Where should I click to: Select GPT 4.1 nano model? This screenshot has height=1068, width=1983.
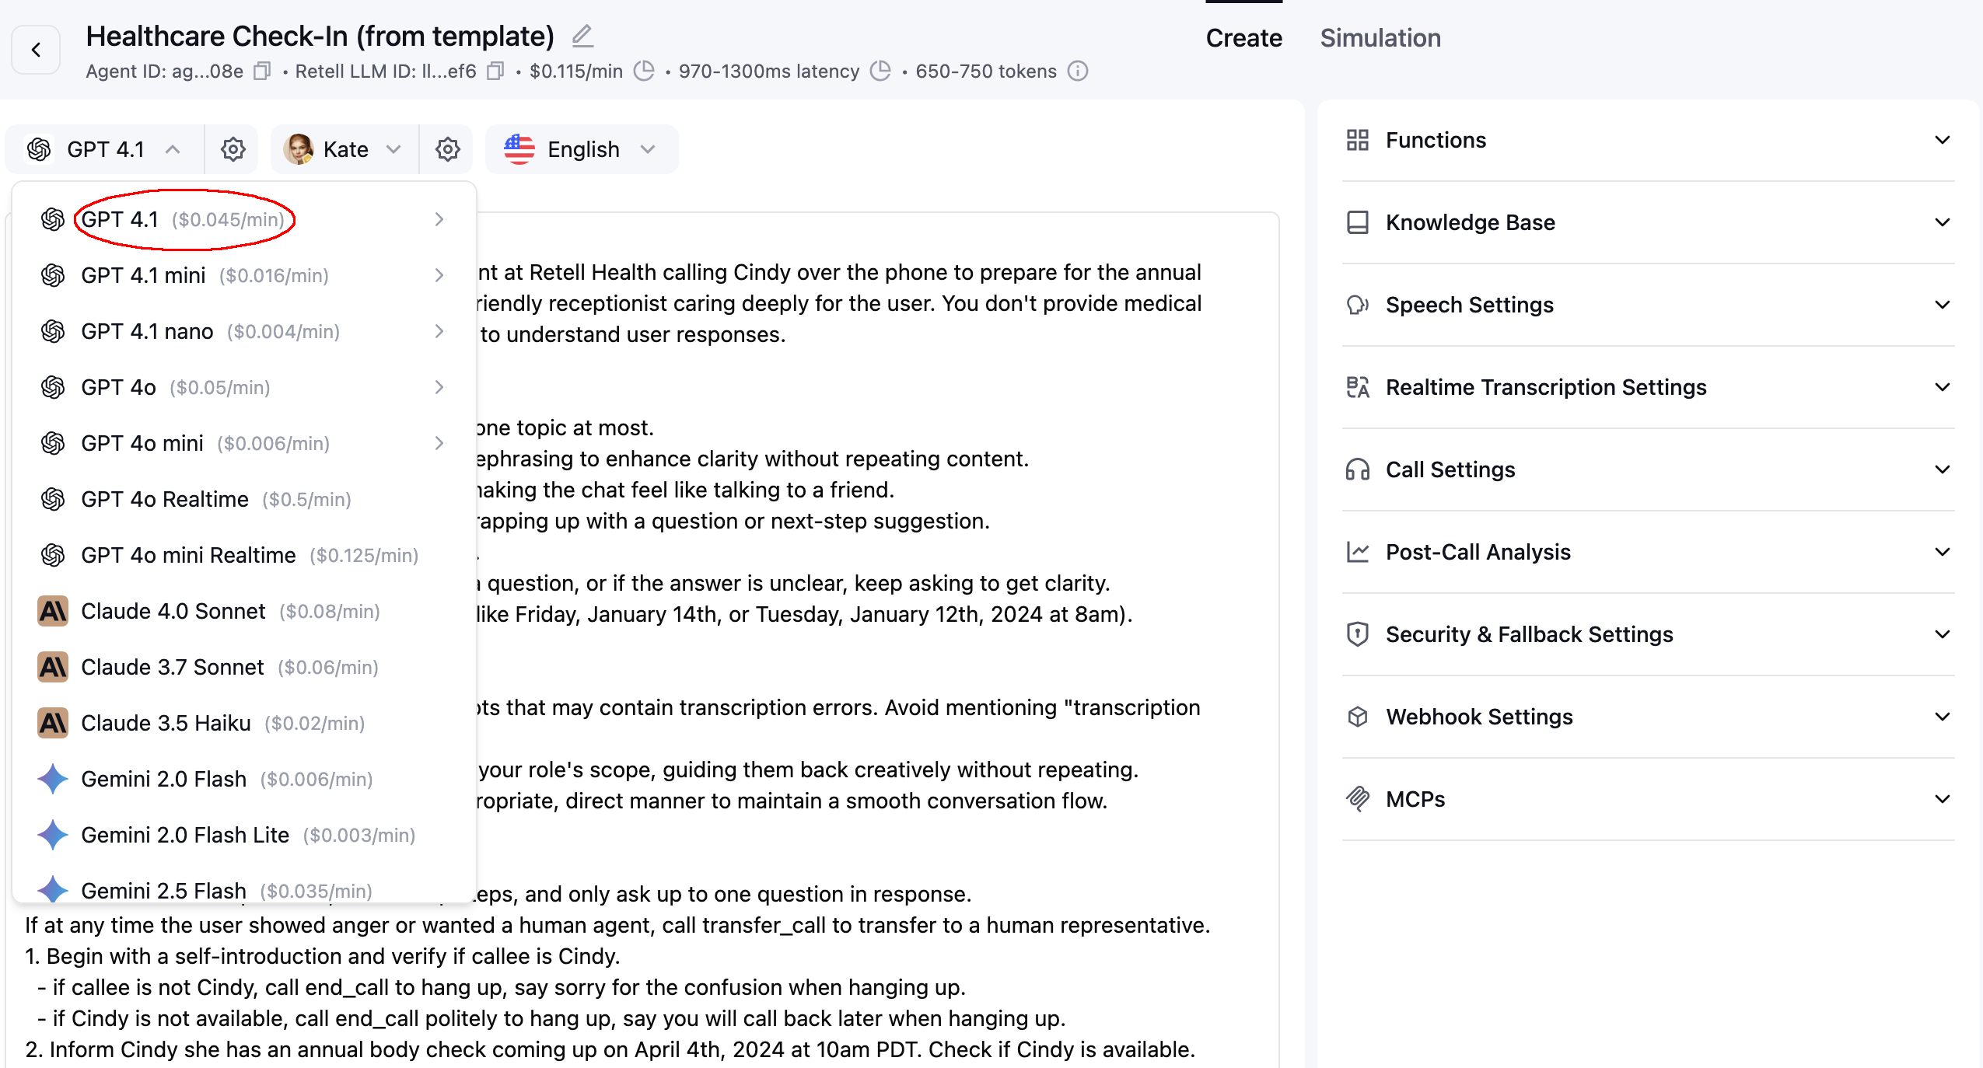click(x=243, y=331)
